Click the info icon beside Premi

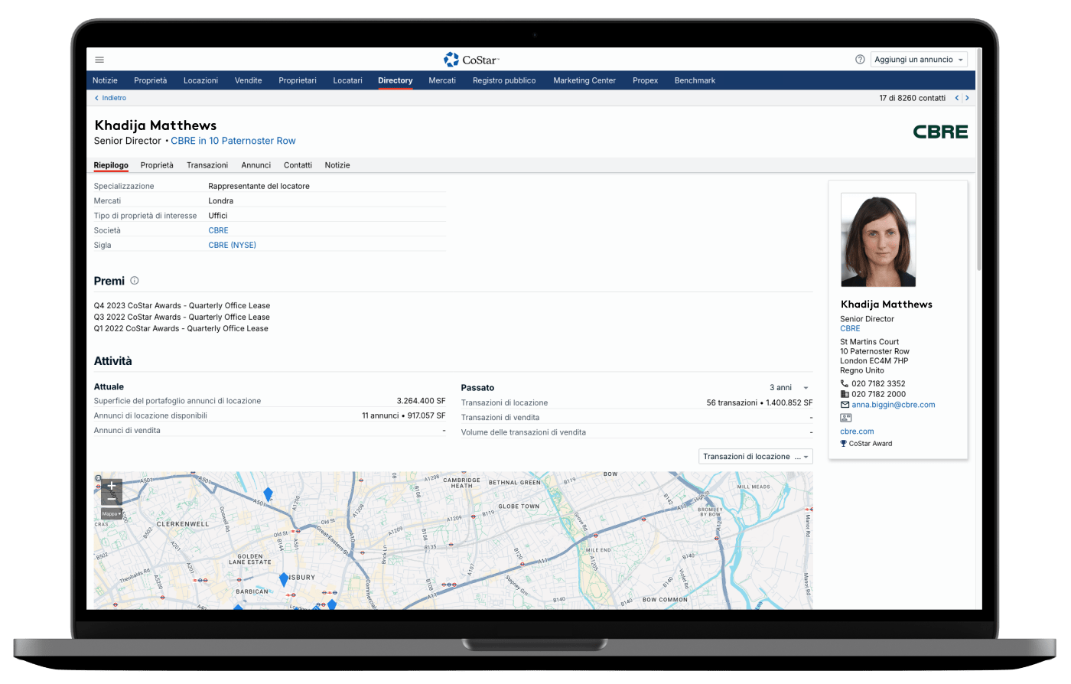point(135,281)
